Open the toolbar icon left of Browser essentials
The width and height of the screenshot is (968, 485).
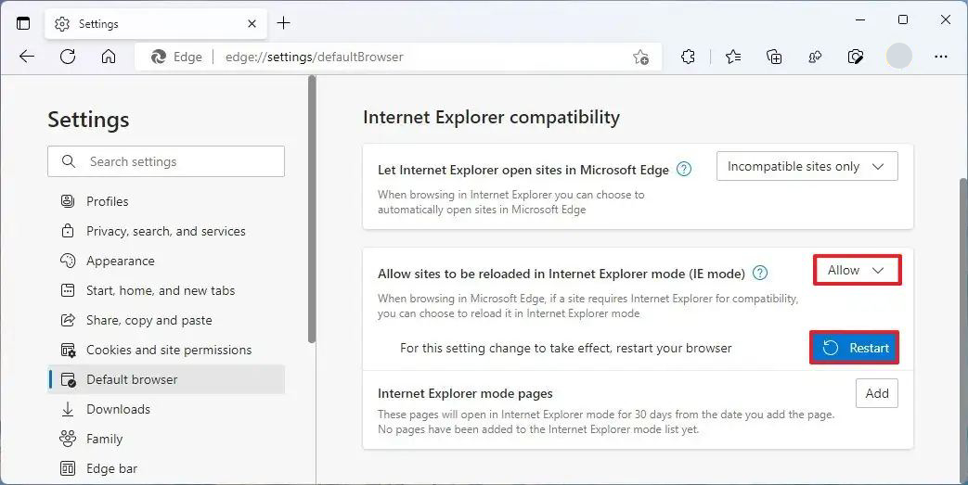tap(815, 57)
